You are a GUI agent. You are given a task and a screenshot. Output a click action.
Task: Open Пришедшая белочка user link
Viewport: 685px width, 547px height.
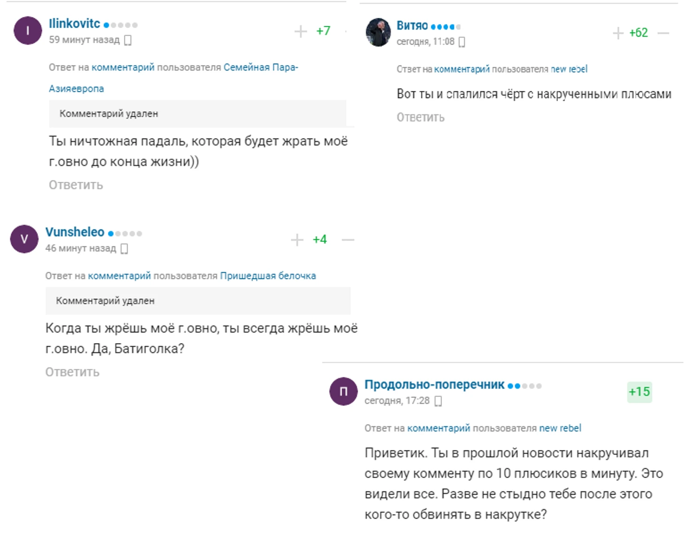[x=268, y=276]
